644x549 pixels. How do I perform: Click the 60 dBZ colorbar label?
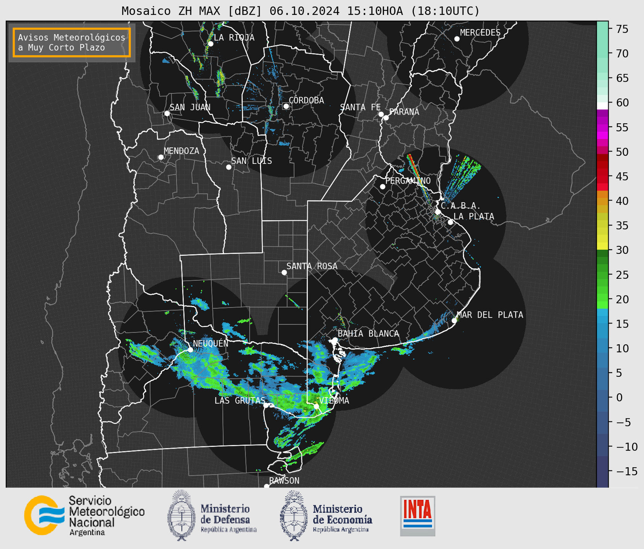point(622,103)
